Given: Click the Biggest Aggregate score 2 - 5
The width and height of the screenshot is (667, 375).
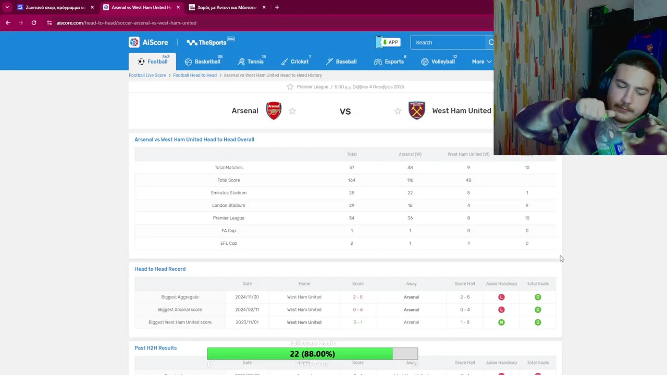Looking at the screenshot, I should (x=357, y=297).
